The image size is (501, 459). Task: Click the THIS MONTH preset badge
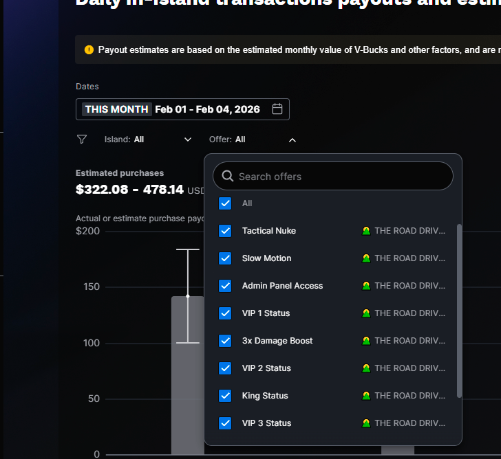click(116, 109)
